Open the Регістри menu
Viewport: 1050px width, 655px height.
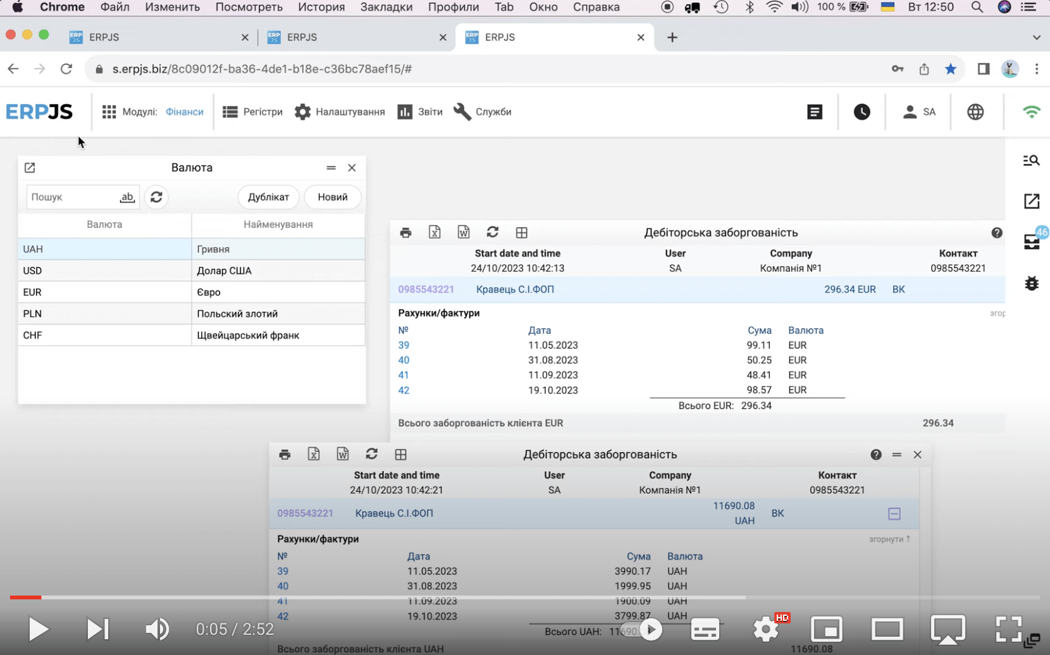click(x=252, y=112)
